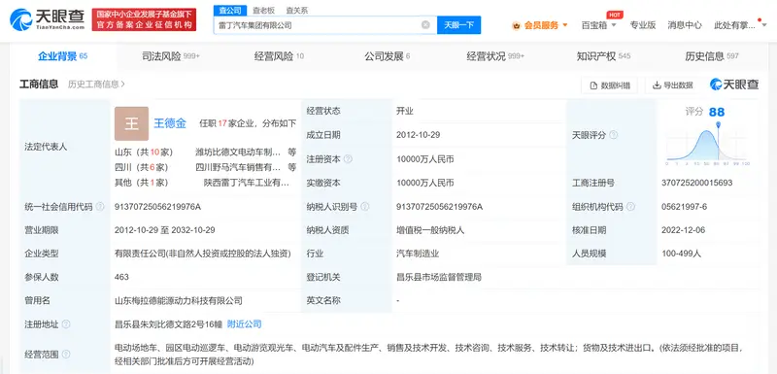The height and width of the screenshot is (374, 777).
Task: Click the 会员服务 crown icon
Action: [x=517, y=26]
